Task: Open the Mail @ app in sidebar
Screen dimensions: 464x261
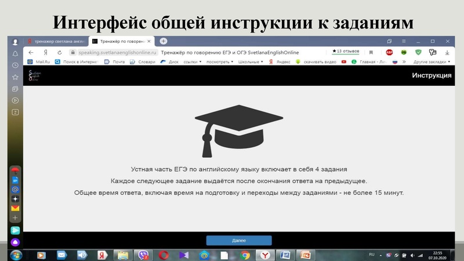Action: click(x=15, y=190)
